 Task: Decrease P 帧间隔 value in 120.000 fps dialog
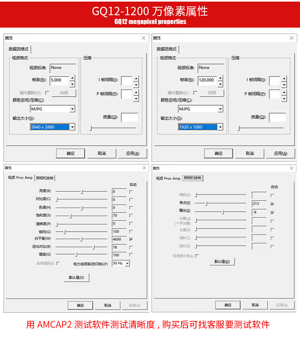tap(284, 98)
